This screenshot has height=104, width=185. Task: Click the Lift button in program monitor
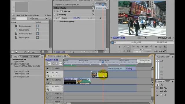click(x=156, y=51)
